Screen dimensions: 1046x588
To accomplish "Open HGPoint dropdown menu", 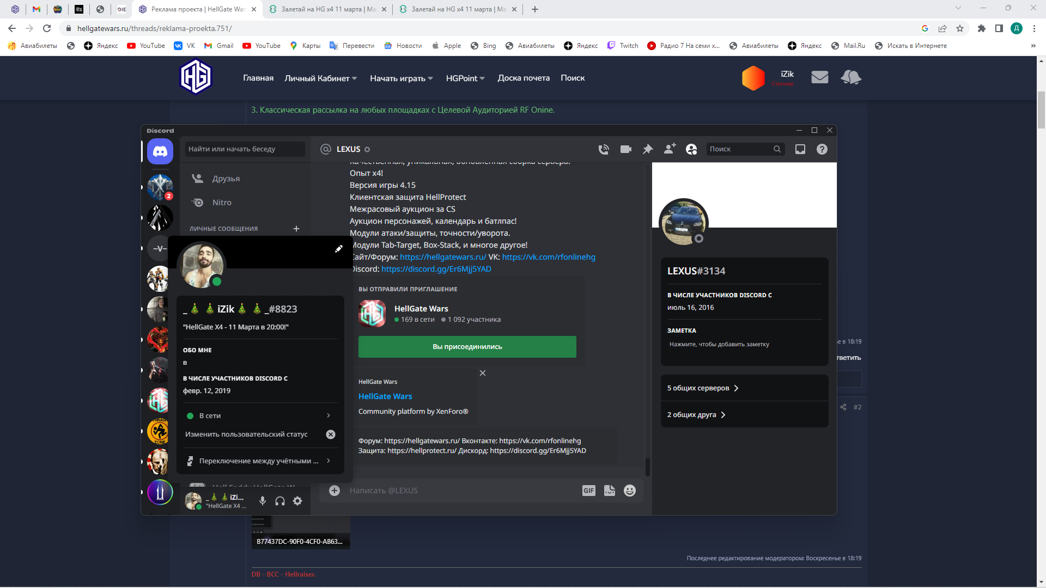I will (x=465, y=78).
